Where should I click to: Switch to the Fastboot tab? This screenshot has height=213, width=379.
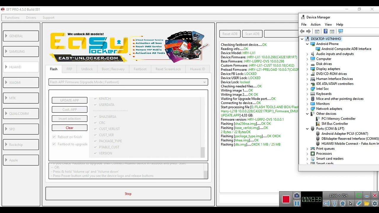coord(140,69)
